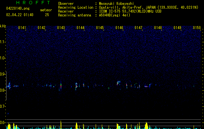Image resolution: width=204 pixels, height=129 pixels.
Task: Click the meteor echo just before 0144
Action: pyautogui.click(x=76, y=86)
